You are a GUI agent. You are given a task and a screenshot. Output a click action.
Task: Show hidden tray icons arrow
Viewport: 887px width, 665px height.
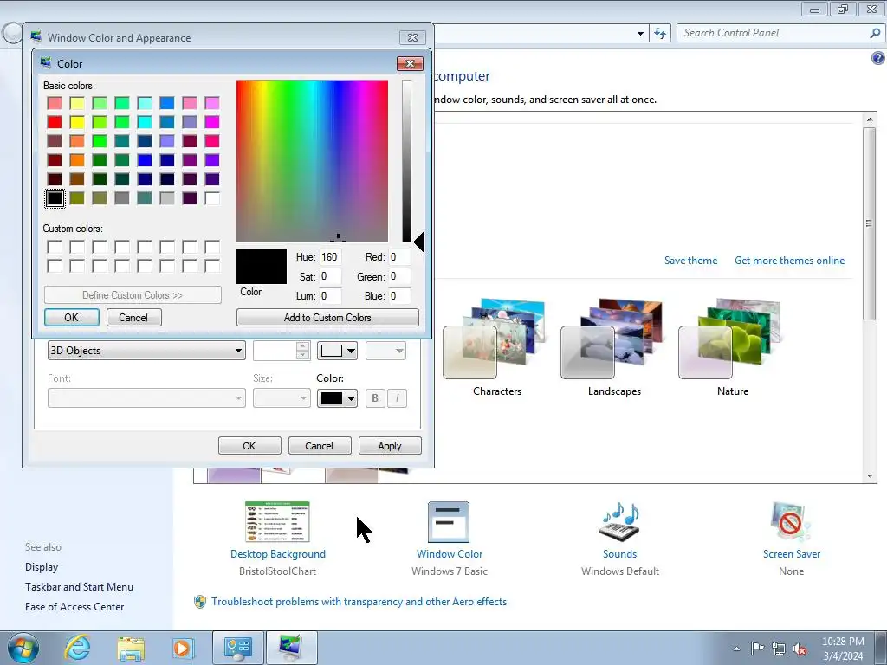[x=736, y=649]
